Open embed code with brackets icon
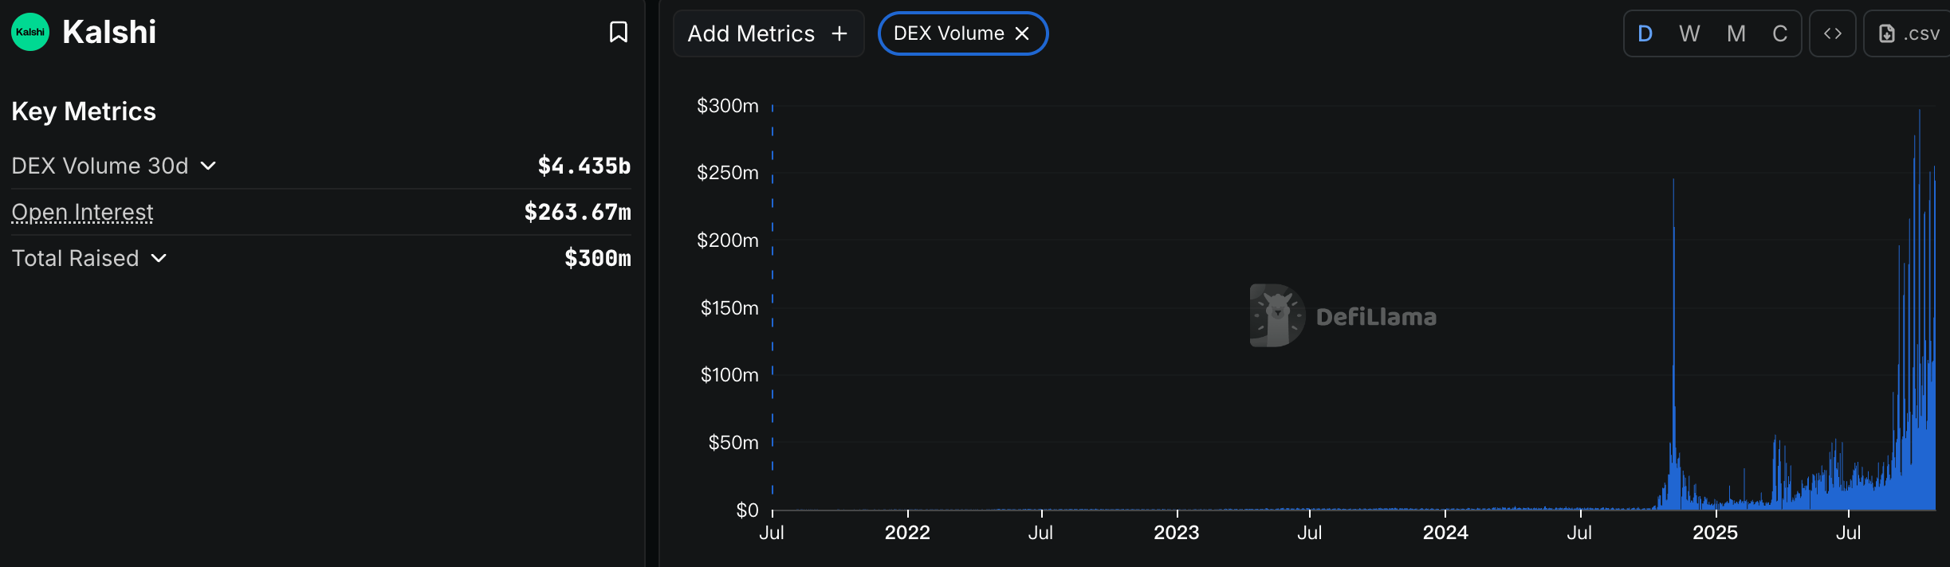 click(1833, 33)
